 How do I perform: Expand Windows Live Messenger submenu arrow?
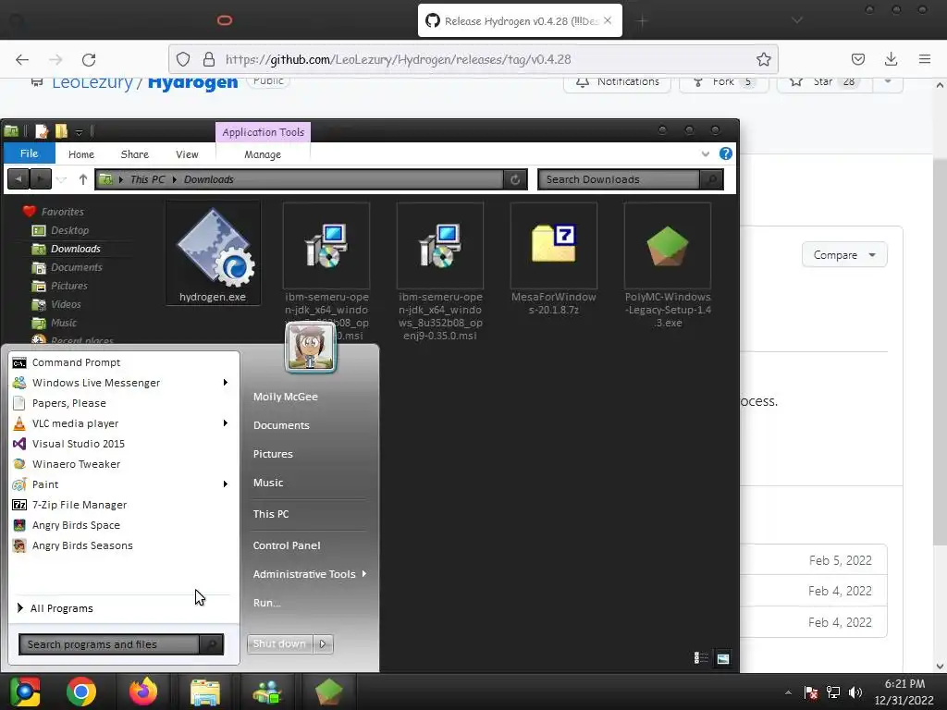coord(226,383)
